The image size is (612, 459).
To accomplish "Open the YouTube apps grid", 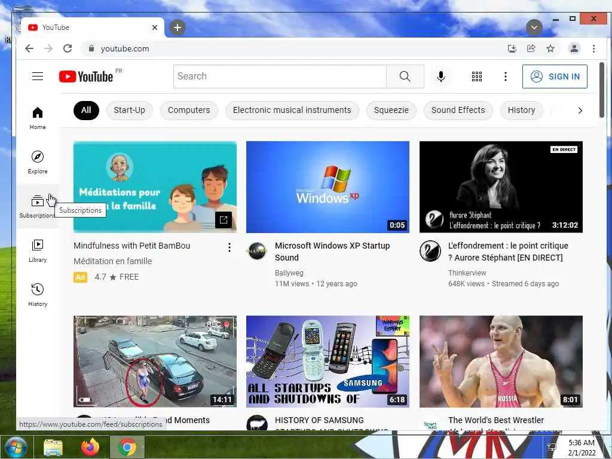I will 476,76.
